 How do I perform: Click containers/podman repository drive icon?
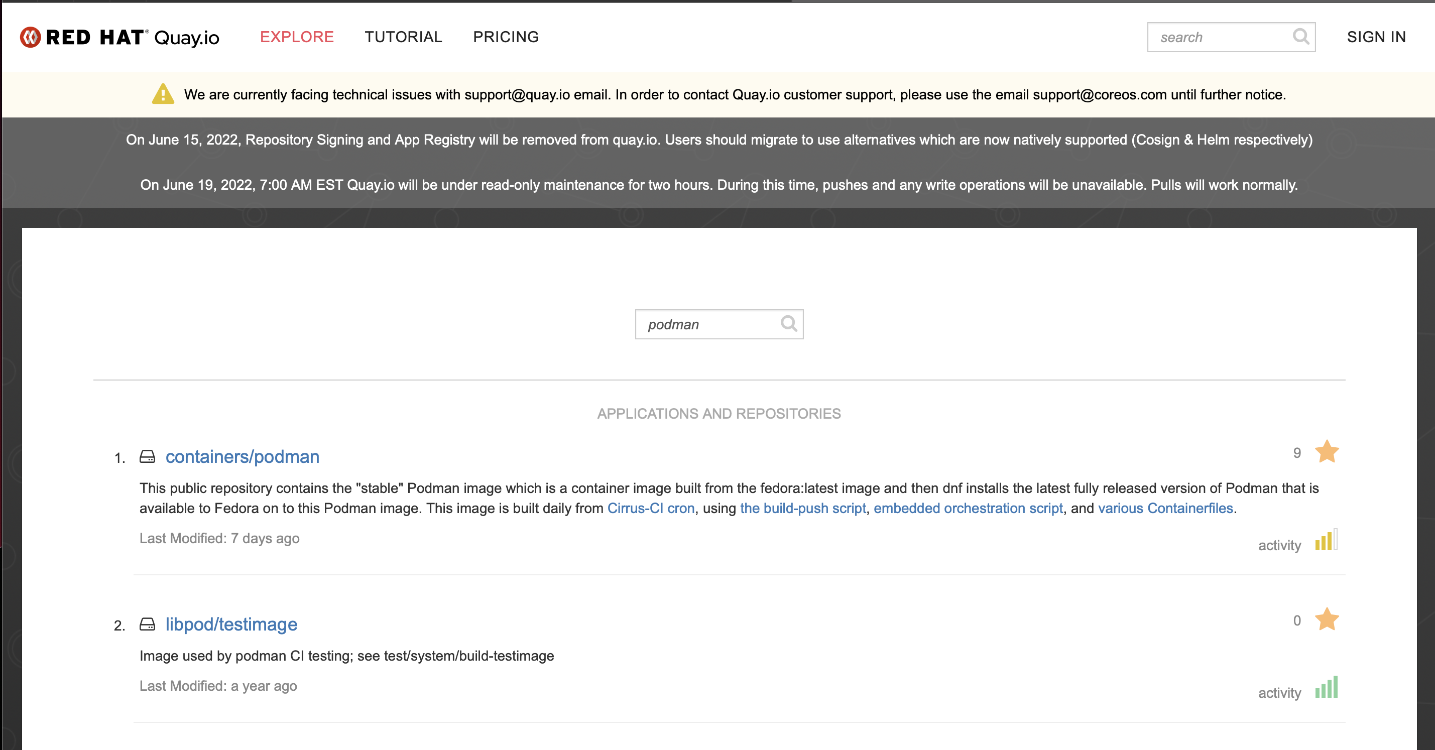(147, 456)
